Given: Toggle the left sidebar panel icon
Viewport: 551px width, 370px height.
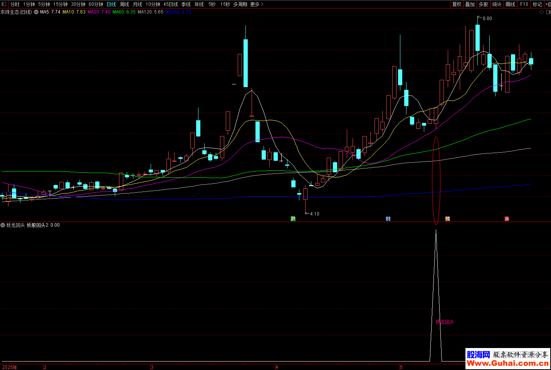Looking at the screenshot, I should coord(4,4).
